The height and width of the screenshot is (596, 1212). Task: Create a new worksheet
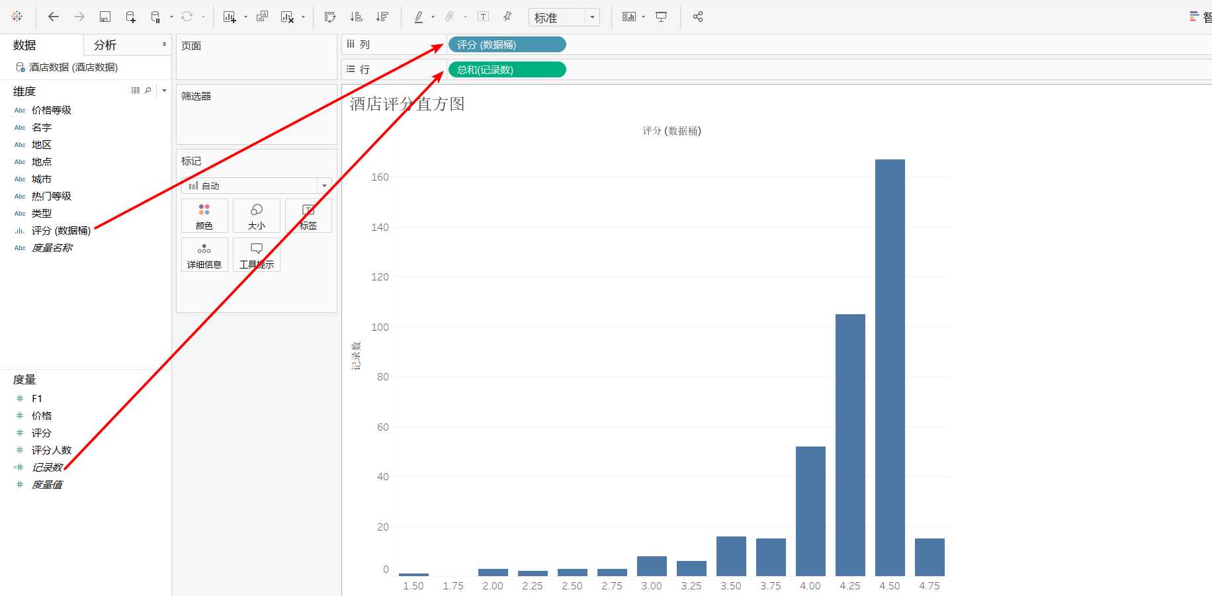coord(230,17)
